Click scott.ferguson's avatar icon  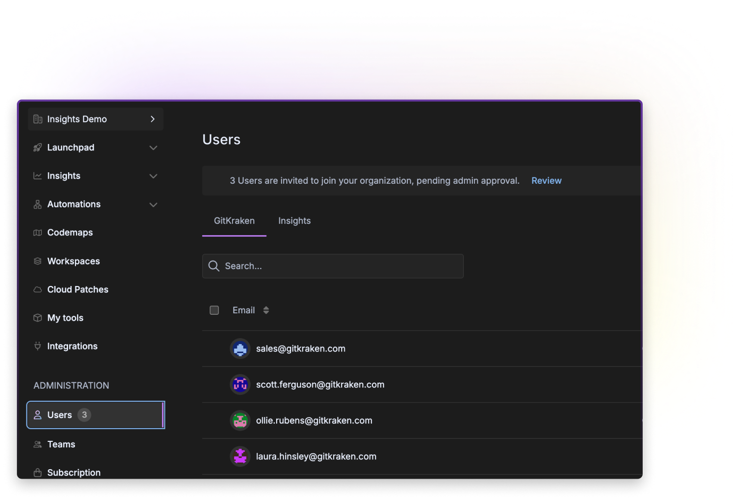tap(240, 384)
